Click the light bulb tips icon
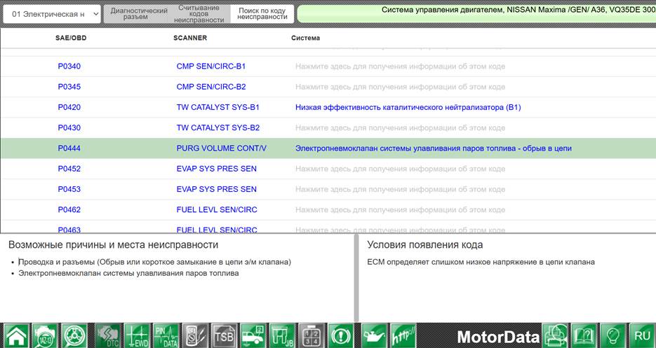The image size is (656, 348). 613,335
